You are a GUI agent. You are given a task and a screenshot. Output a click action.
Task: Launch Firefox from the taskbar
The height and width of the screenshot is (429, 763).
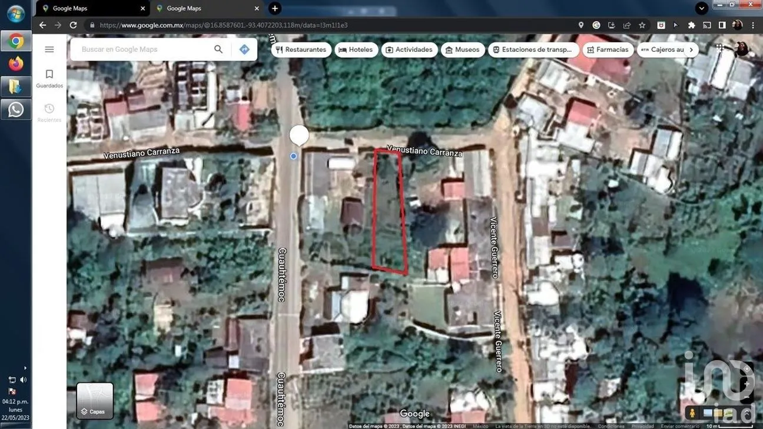coord(16,64)
